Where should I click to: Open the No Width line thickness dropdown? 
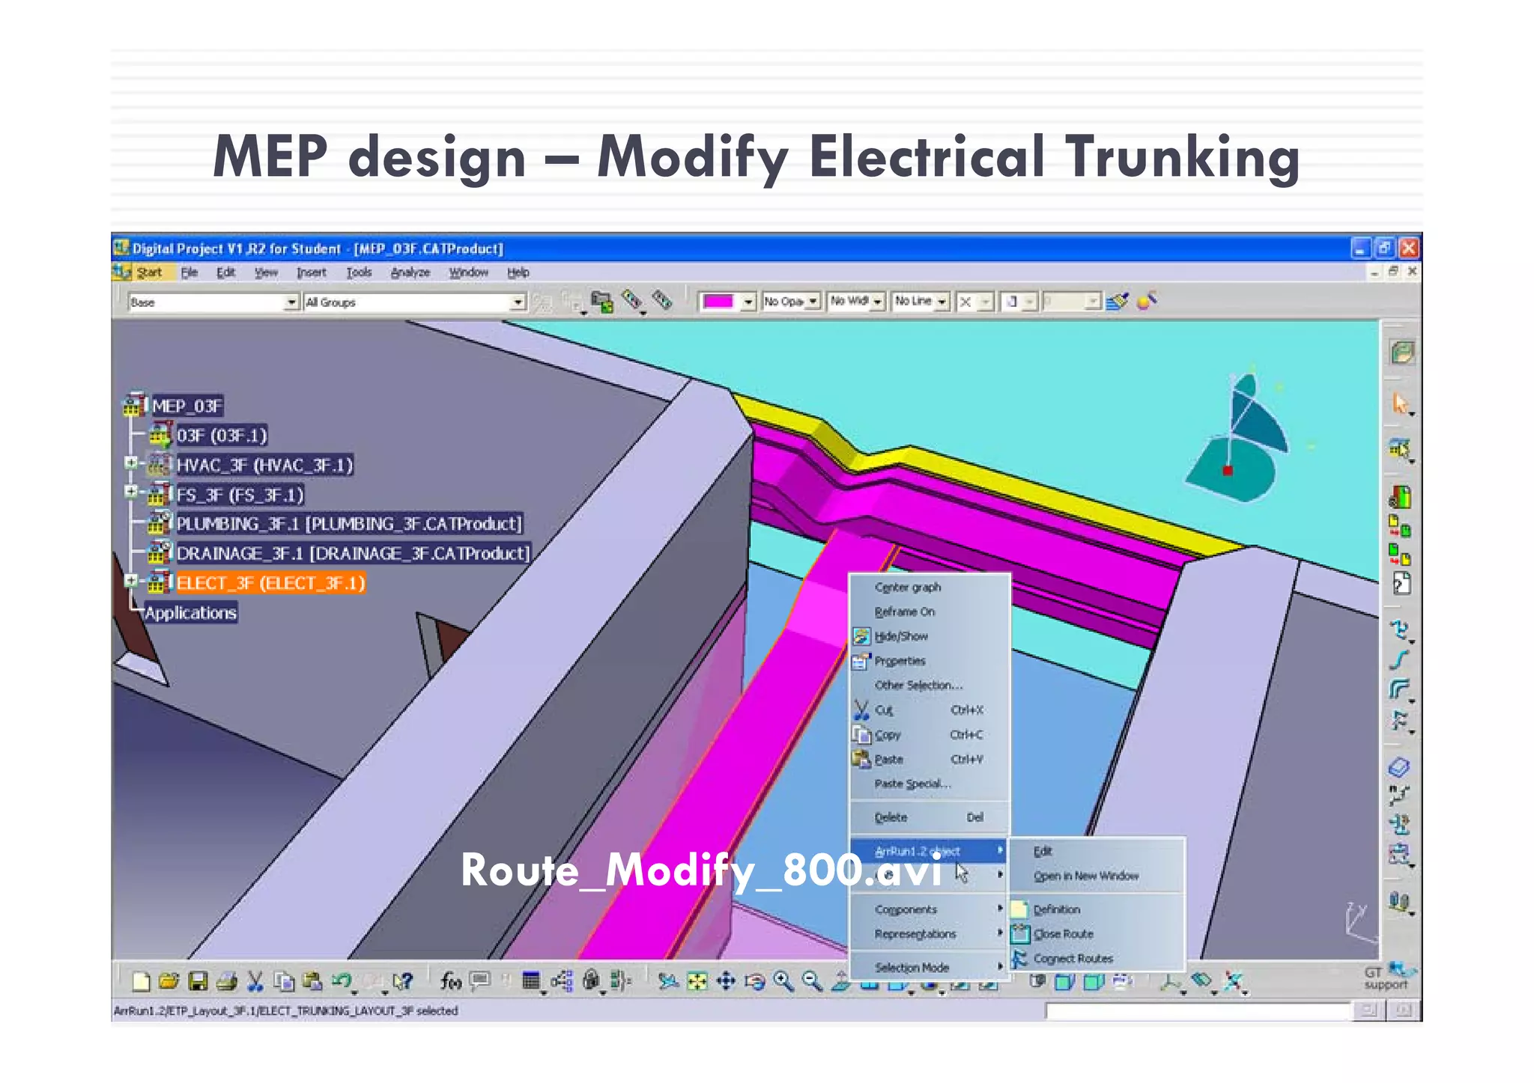point(878,302)
